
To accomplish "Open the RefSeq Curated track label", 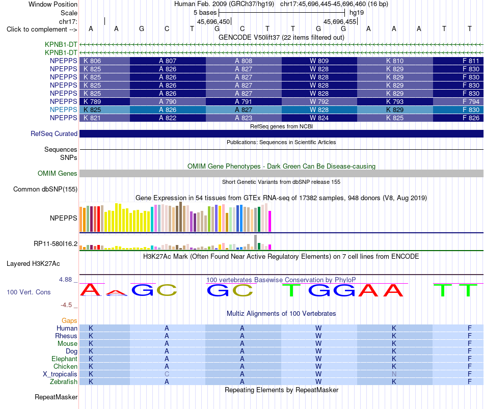I will (x=53, y=133).
